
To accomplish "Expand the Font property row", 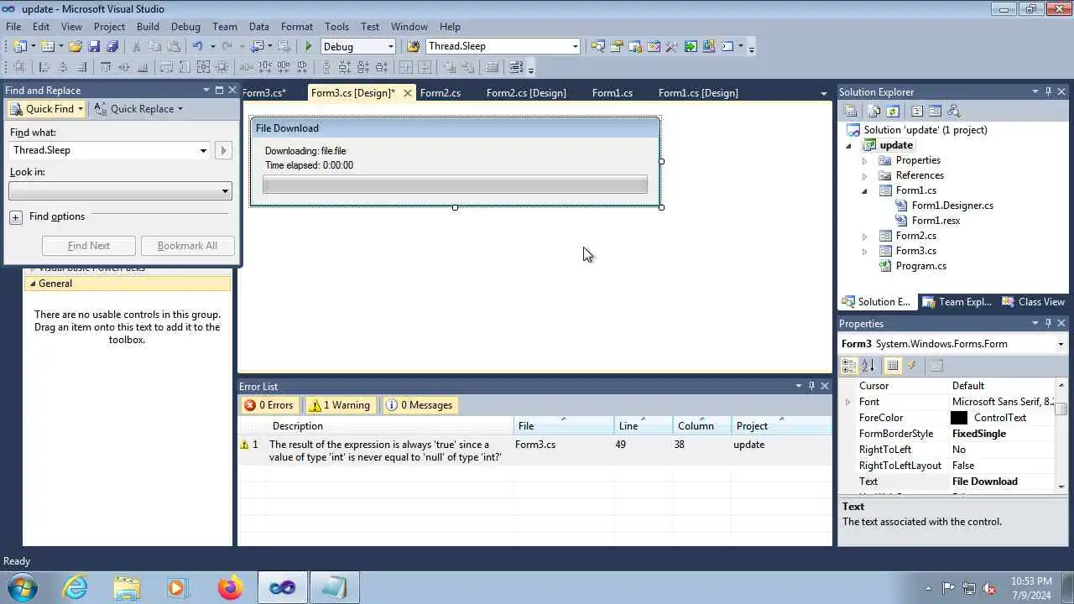I will [847, 402].
